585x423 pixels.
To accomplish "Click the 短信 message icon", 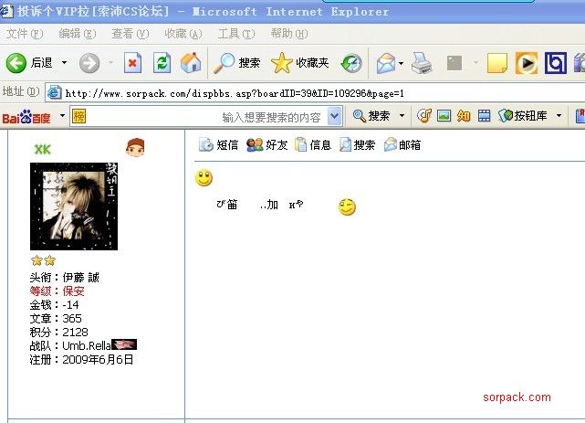I will [219, 144].
